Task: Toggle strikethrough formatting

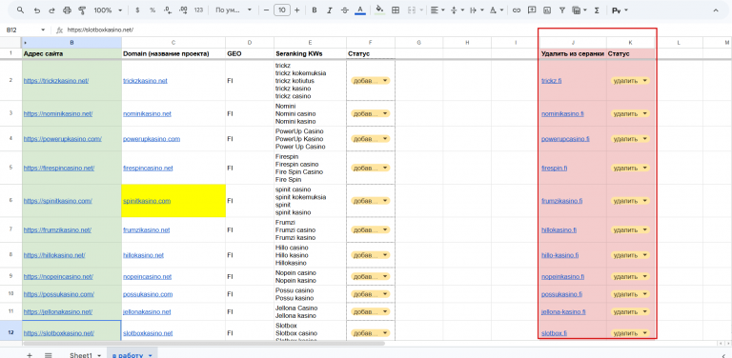Action: click(x=344, y=10)
